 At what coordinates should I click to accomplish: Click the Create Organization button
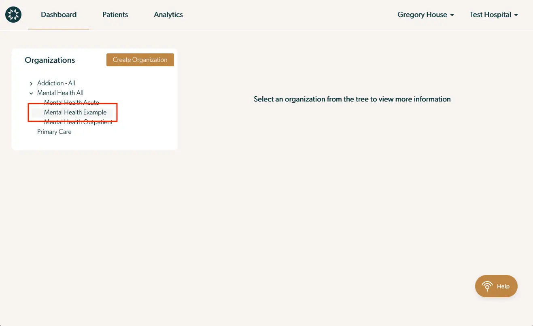[x=140, y=59]
